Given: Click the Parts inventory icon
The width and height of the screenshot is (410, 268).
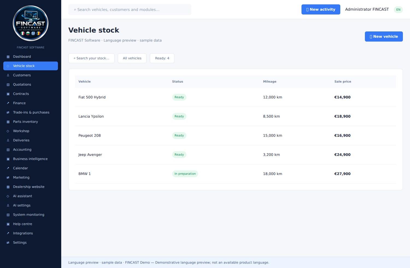Looking at the screenshot, I should click(8, 122).
